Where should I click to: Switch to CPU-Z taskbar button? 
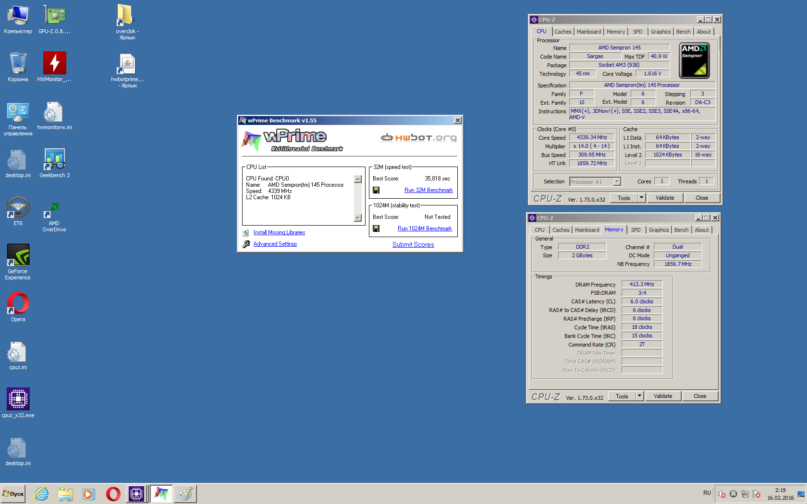[136, 493]
